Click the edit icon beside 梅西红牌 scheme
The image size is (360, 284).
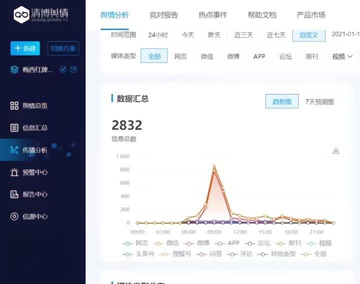tap(74, 69)
